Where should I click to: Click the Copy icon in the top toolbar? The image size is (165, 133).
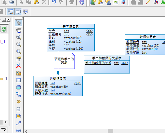29,2
